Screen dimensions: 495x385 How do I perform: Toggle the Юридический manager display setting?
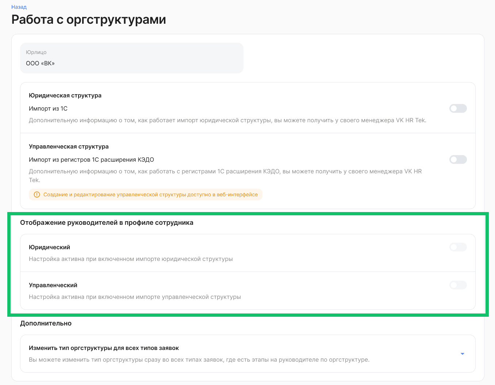click(458, 247)
